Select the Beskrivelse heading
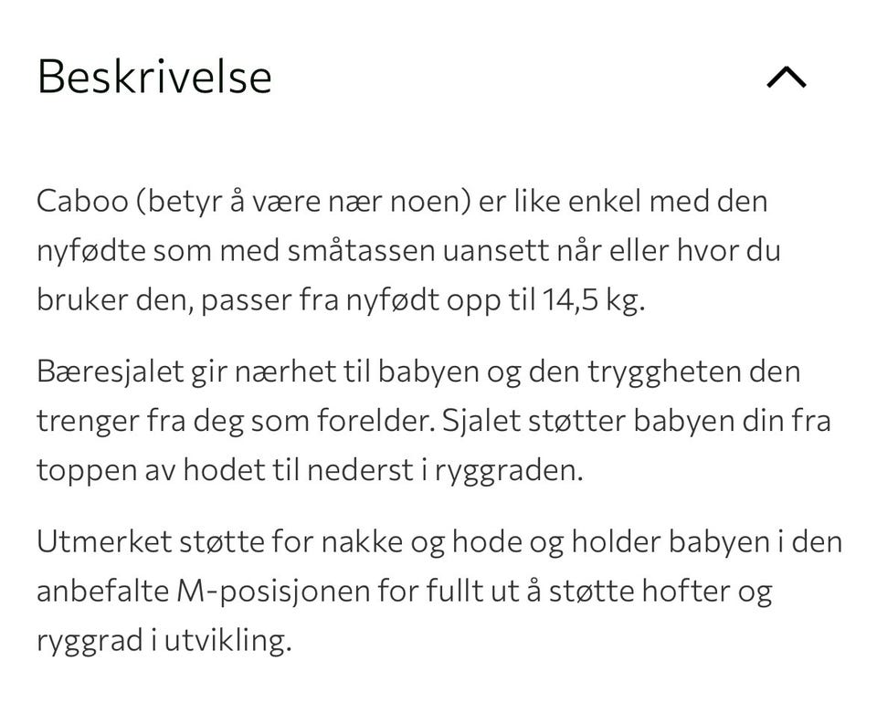The width and height of the screenshot is (877, 723). click(153, 78)
